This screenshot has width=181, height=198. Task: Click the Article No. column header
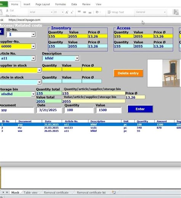coord(75,121)
